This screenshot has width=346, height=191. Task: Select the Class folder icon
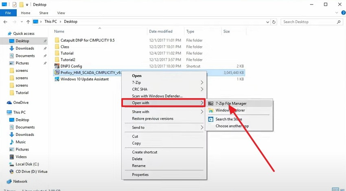57,47
